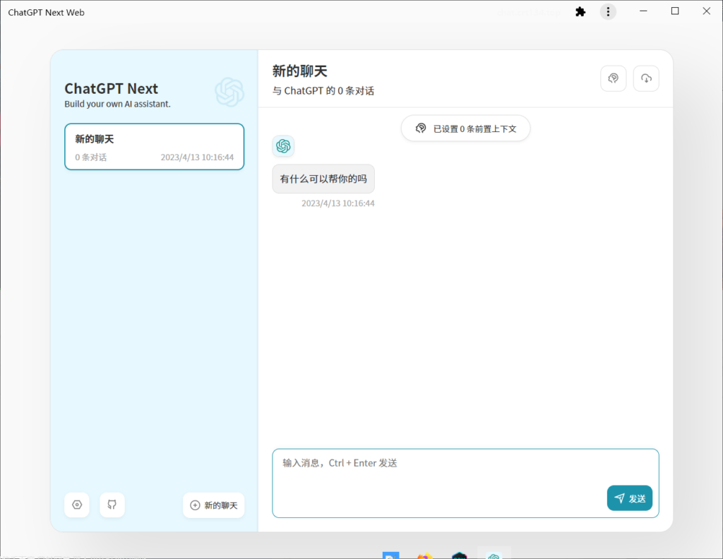Open the extensions puzzle icon in the title bar
This screenshot has width=723, height=559.
coord(580,11)
